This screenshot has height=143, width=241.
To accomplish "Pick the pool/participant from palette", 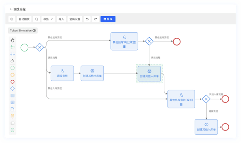I will (x=13, y=123).
